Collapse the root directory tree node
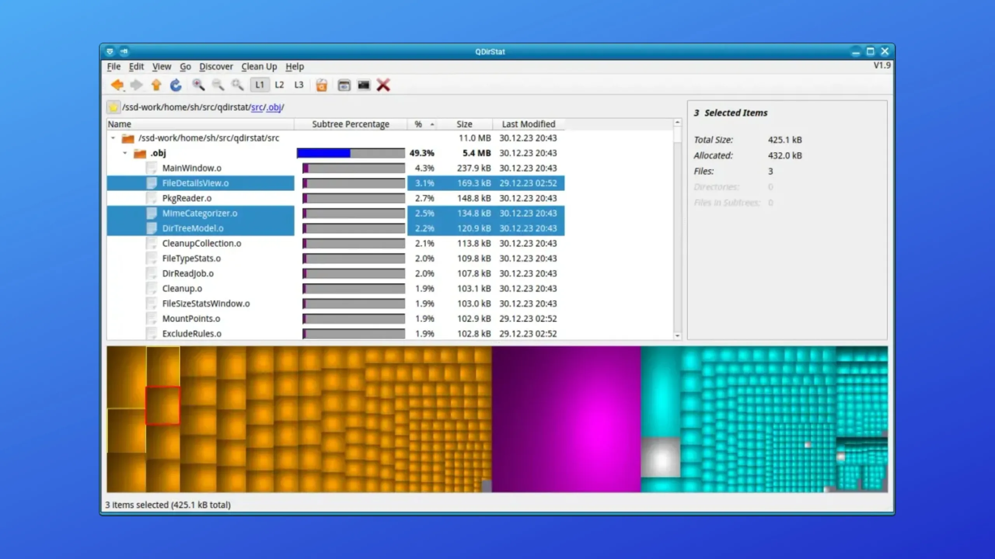This screenshot has height=559, width=995. coord(113,138)
